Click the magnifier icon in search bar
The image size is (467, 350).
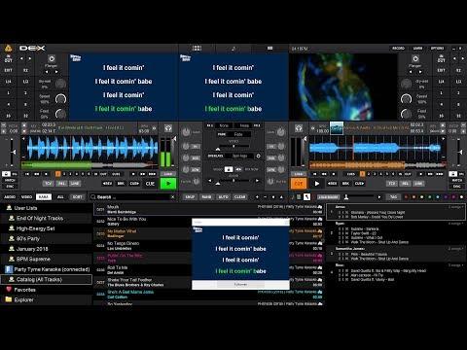pos(93,197)
